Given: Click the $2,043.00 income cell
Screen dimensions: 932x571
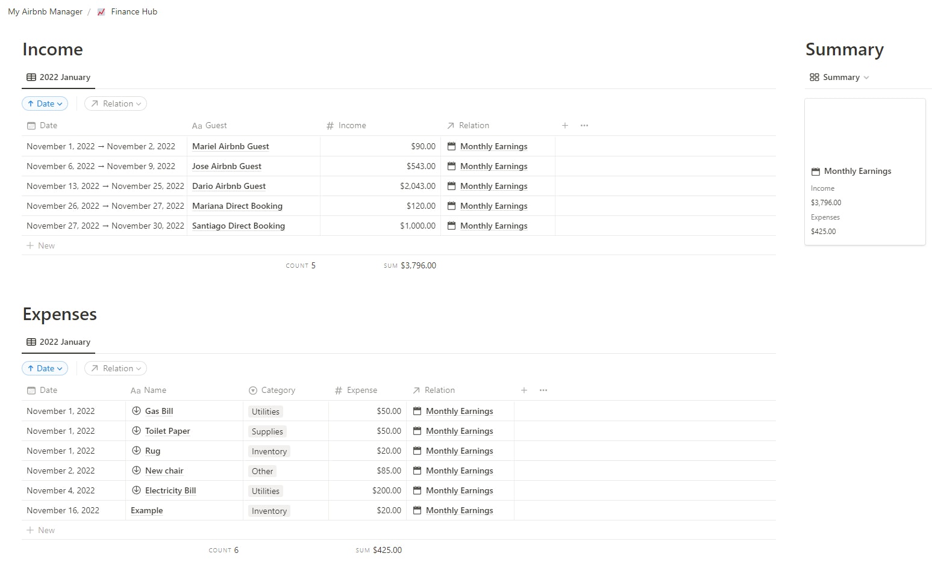Looking at the screenshot, I should click(380, 186).
